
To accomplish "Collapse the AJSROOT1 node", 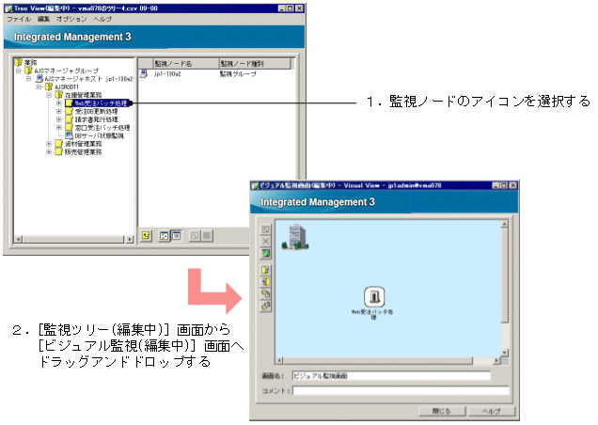I will tap(39, 87).
